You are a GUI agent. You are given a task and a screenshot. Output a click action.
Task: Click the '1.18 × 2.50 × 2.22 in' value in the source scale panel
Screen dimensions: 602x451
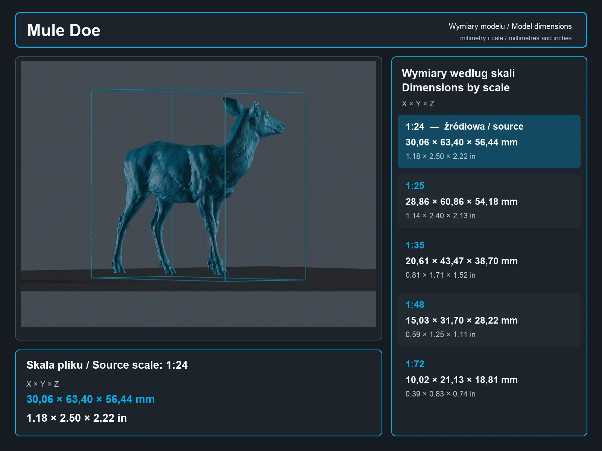pyautogui.click(x=76, y=418)
